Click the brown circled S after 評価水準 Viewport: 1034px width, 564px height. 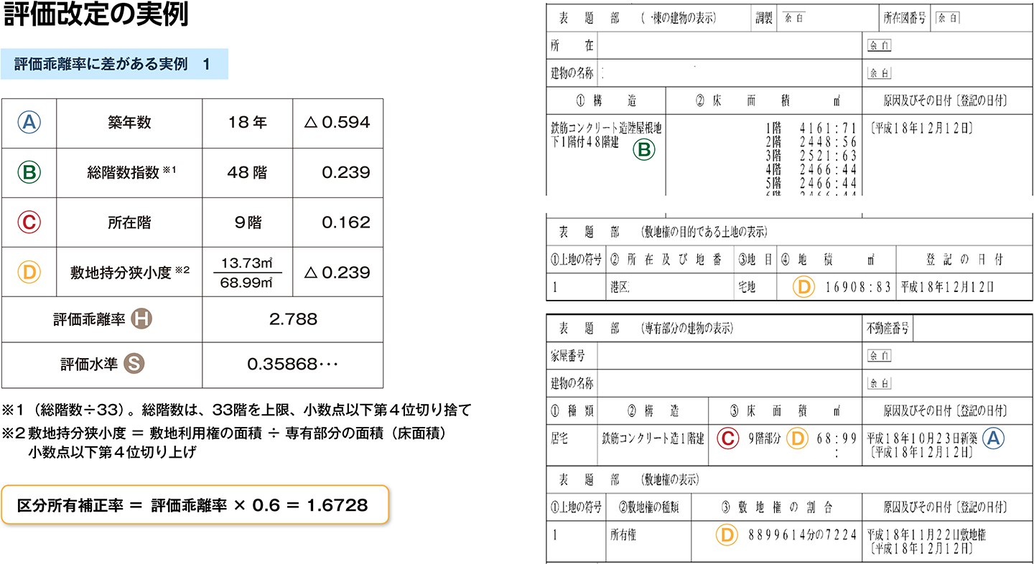134,365
